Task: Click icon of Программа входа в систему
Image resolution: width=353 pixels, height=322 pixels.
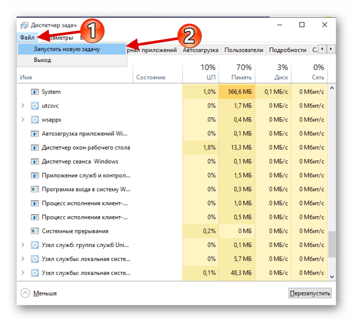Action: point(35,189)
